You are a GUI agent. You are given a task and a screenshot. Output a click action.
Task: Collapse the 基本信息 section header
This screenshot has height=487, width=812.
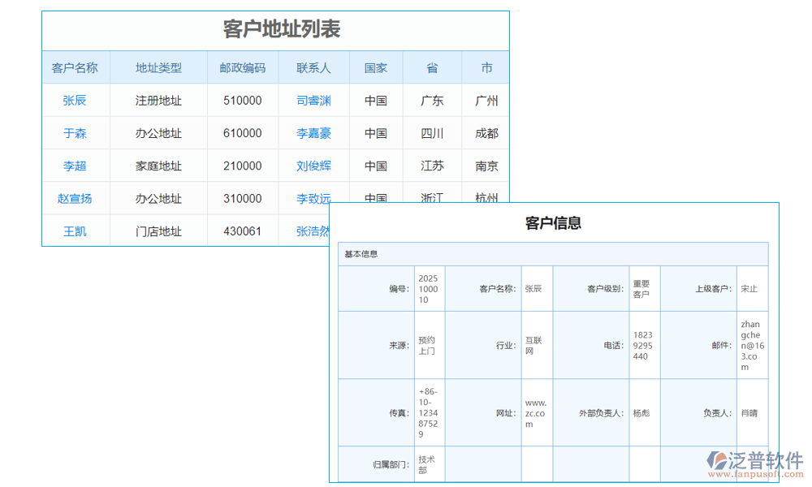click(x=361, y=254)
